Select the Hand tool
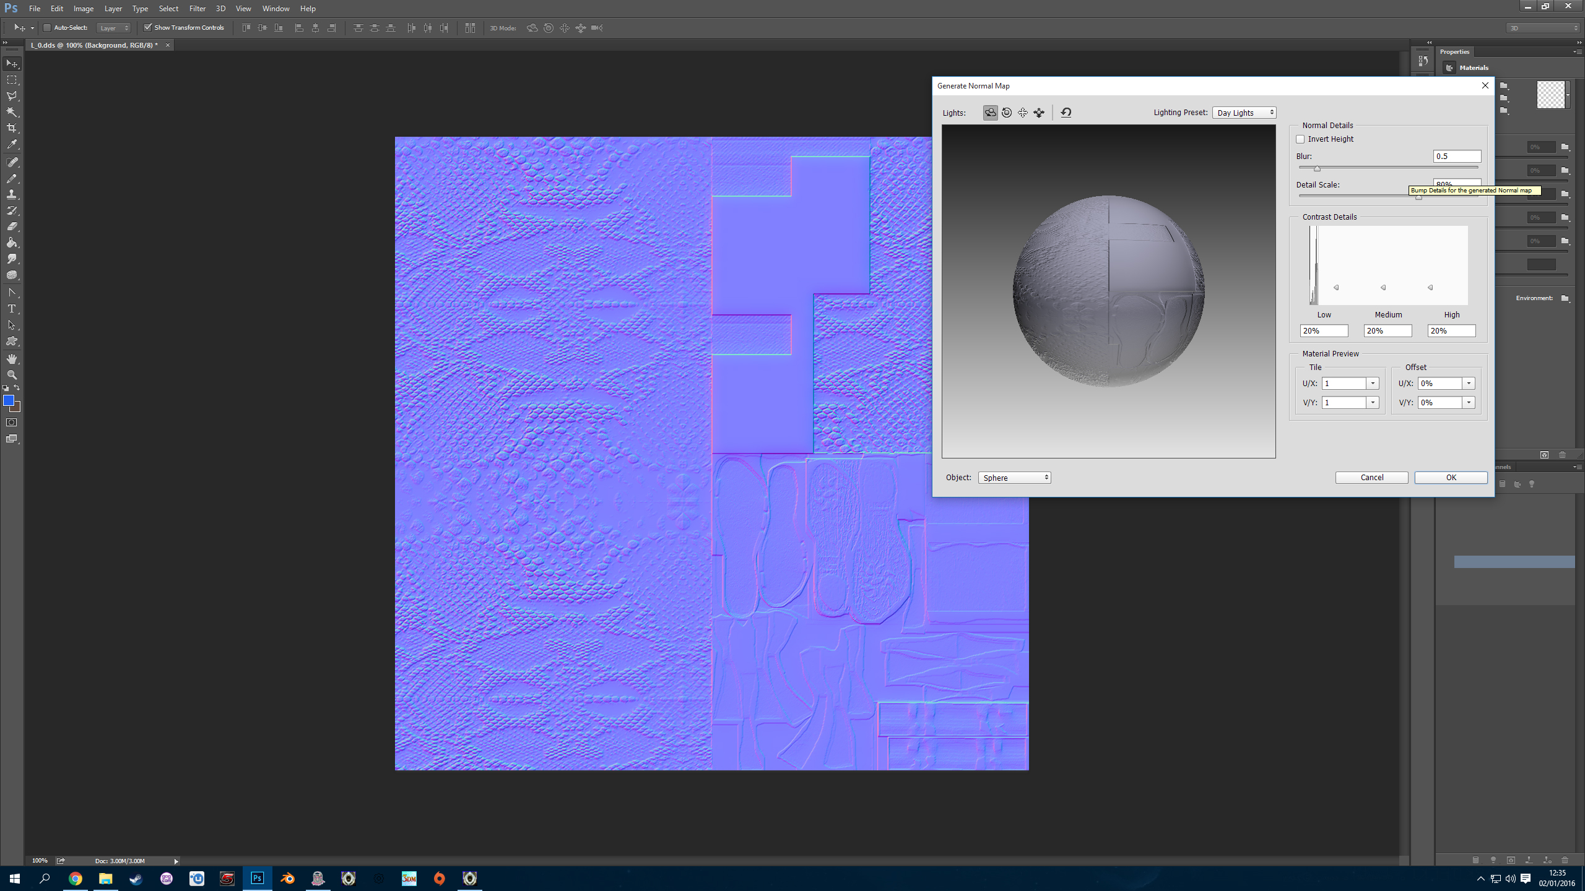Image resolution: width=1585 pixels, height=891 pixels. click(x=12, y=359)
